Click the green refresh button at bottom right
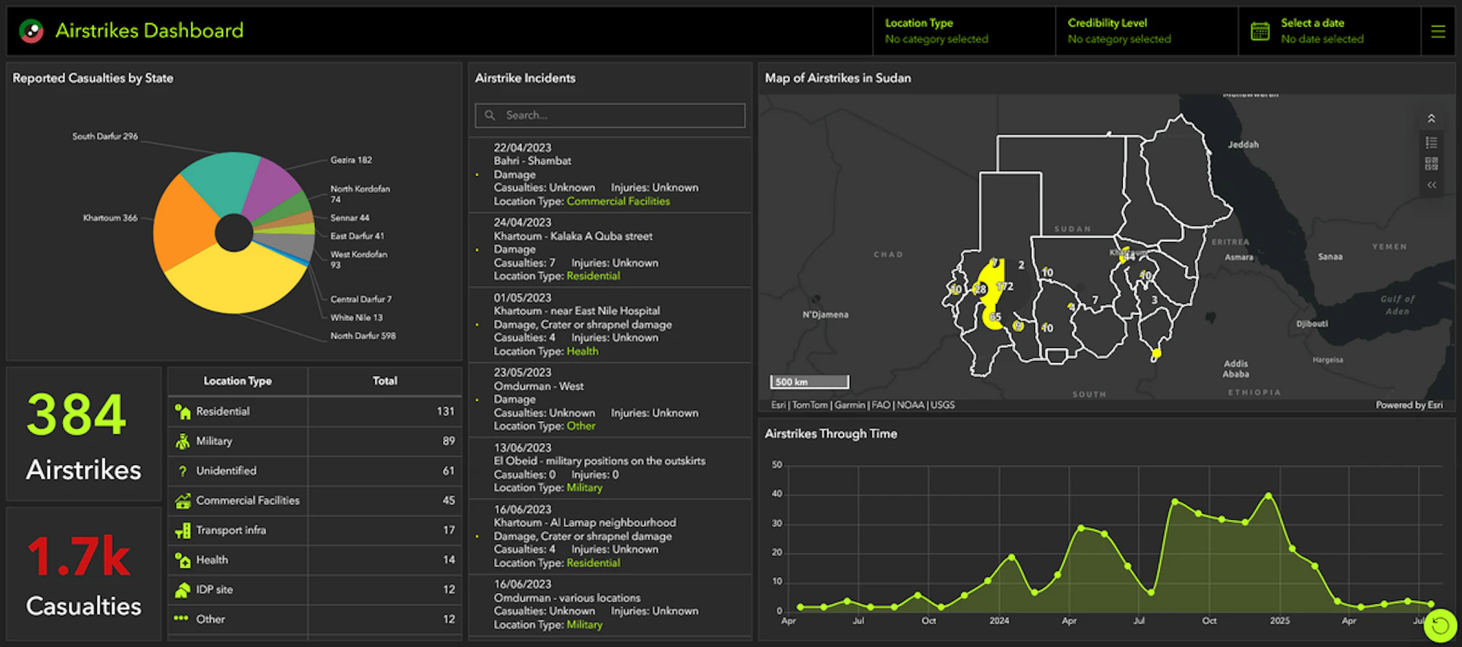 [1439, 625]
